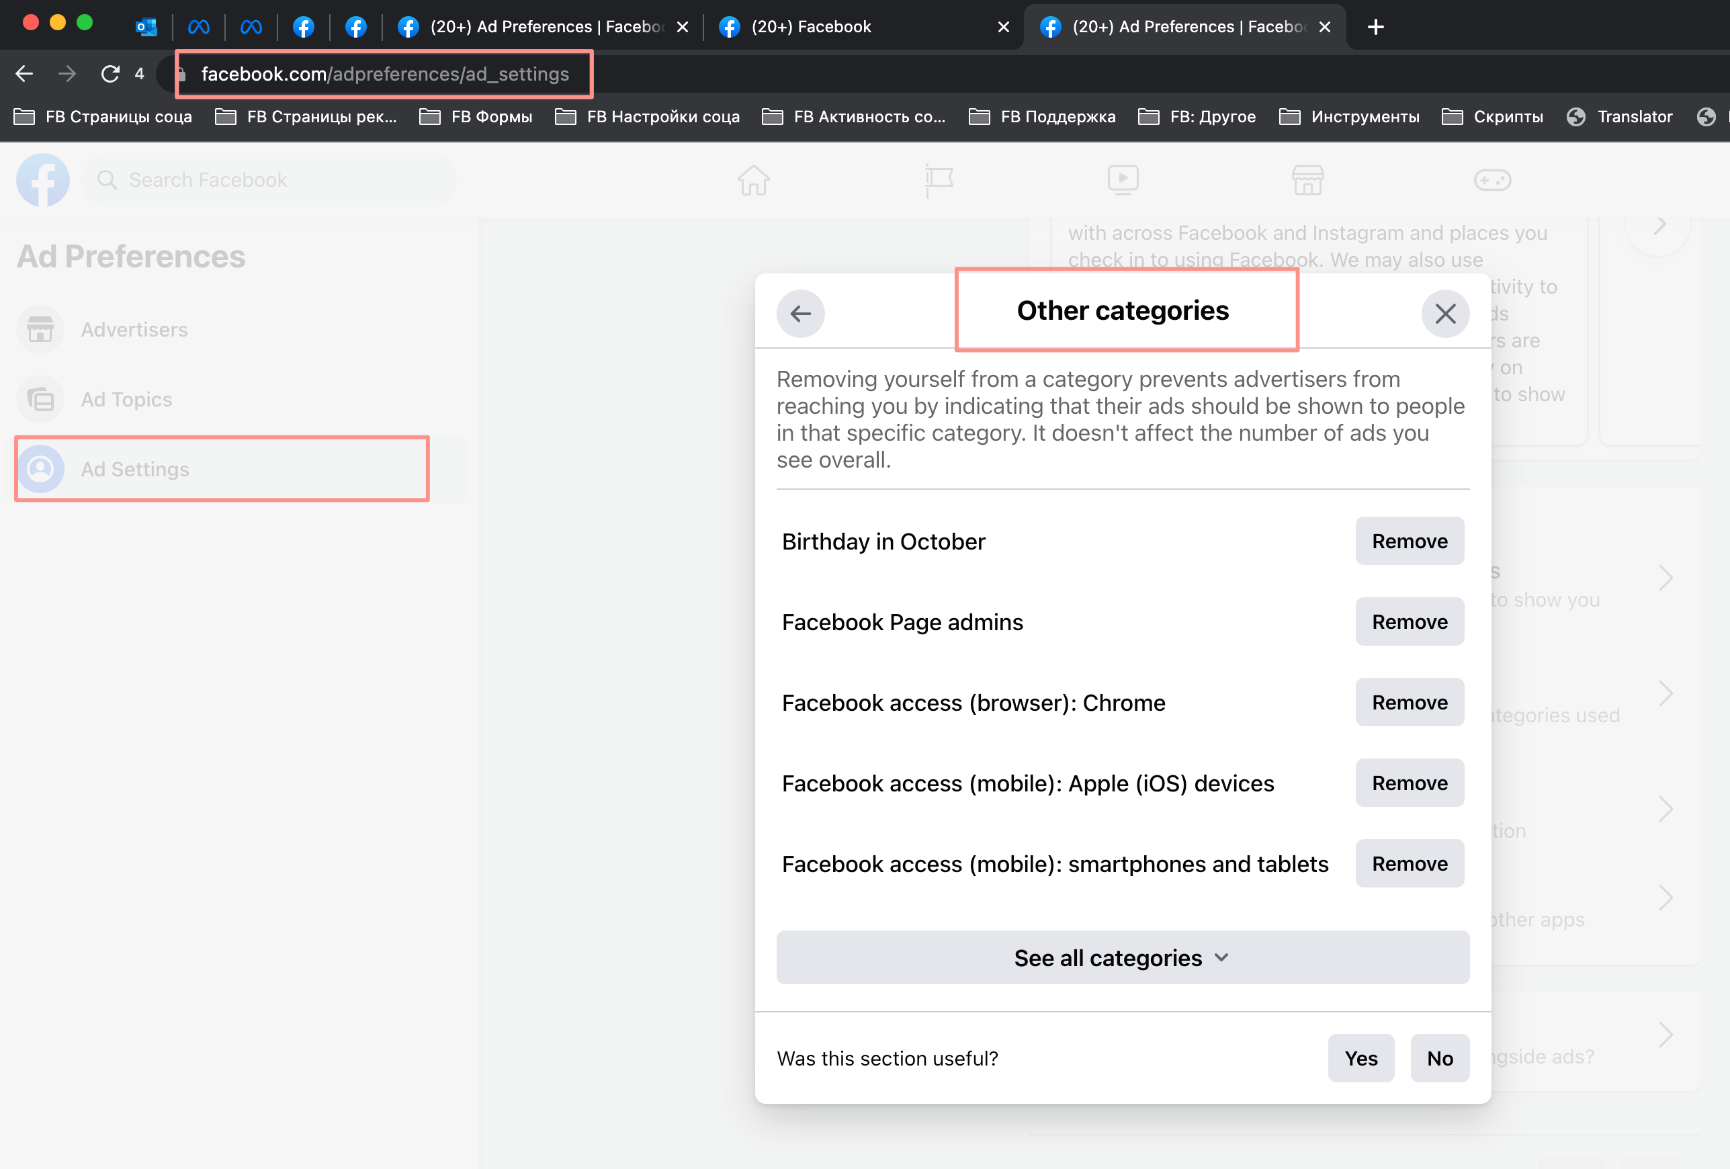Click the Facebook logo
The height and width of the screenshot is (1169, 1730).
(42, 179)
